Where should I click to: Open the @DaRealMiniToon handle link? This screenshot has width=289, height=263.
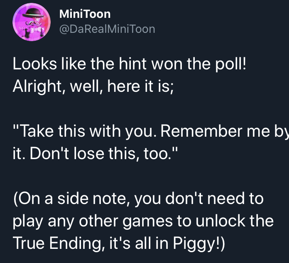(x=107, y=29)
